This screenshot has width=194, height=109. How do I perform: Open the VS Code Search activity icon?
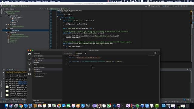coord(30,59)
